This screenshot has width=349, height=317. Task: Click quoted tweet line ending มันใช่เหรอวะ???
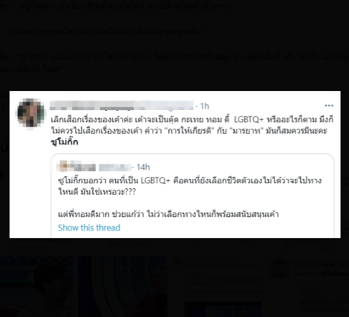97,192
